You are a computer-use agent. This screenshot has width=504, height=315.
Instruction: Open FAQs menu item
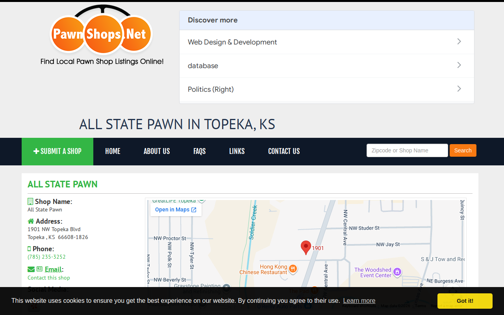(x=200, y=152)
